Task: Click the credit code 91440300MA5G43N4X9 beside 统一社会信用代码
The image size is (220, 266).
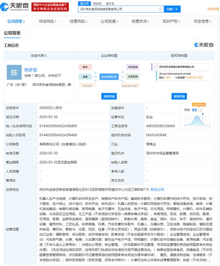Action: coord(58,126)
